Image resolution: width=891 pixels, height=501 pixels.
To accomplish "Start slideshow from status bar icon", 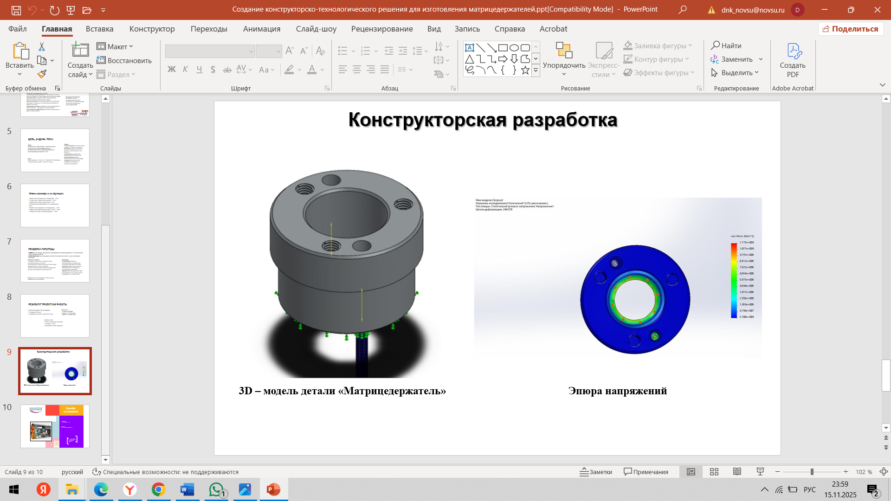I will click(760, 472).
